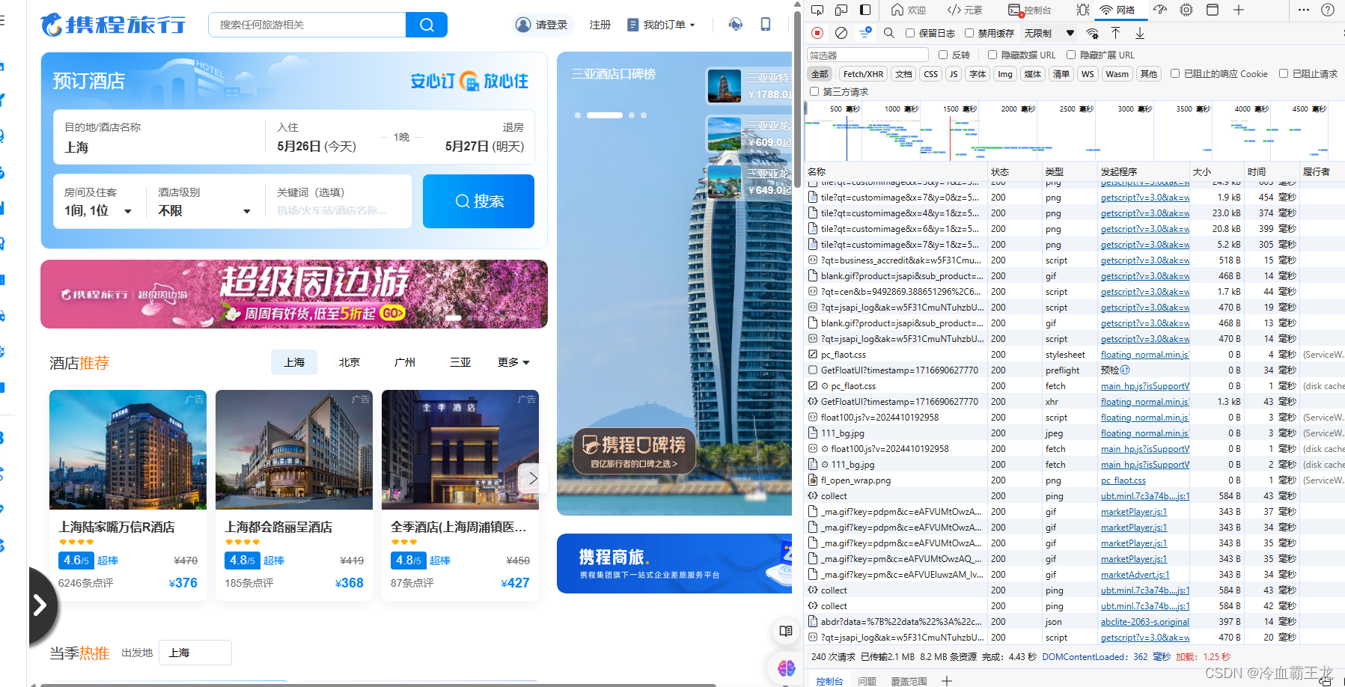Click the blue 搜索 hotel button
Screen dimensions: 1345x687
(x=478, y=201)
